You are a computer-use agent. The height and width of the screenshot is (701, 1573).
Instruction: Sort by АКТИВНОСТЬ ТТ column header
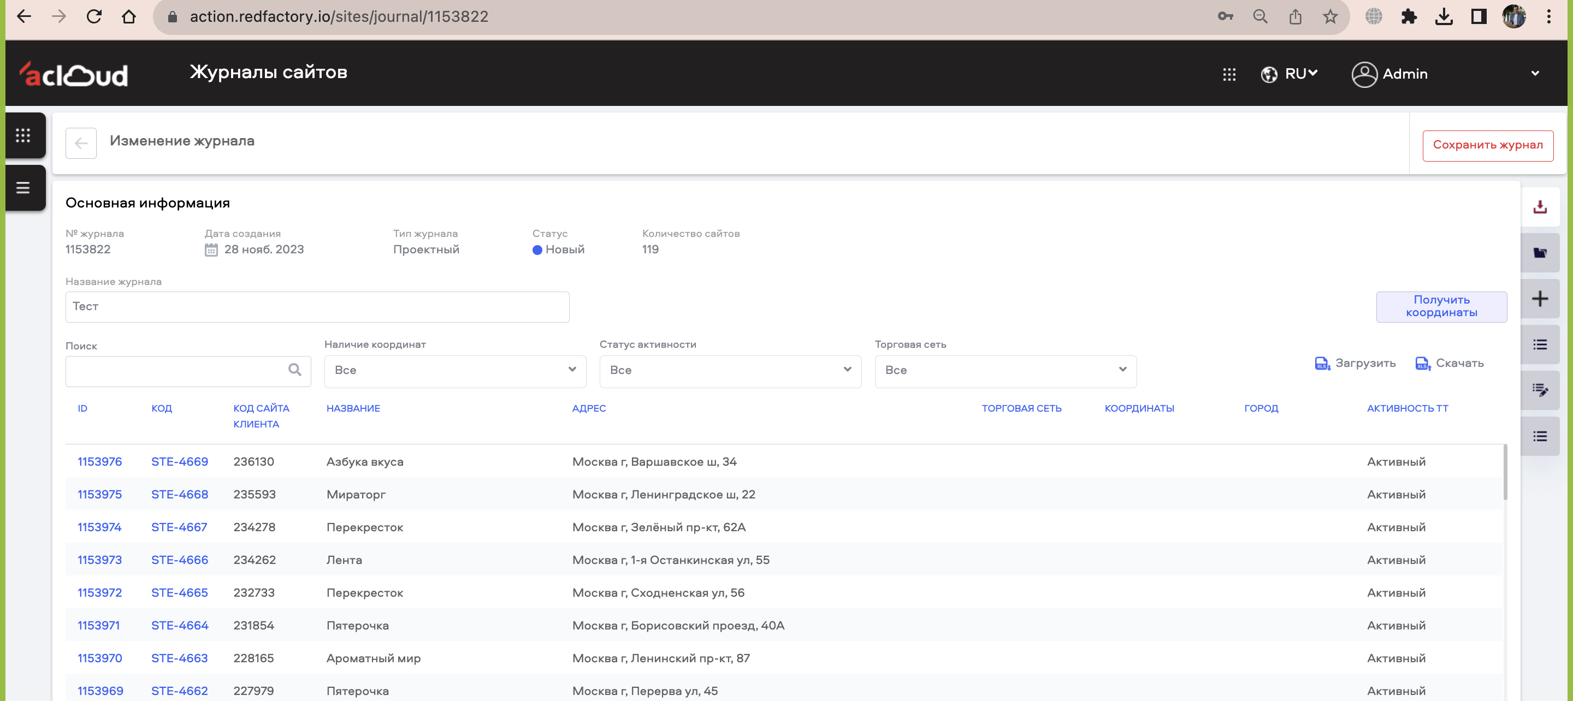(x=1408, y=408)
